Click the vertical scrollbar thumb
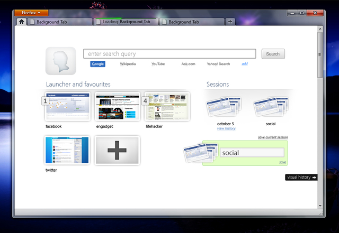The width and height of the screenshot is (339, 233). [320, 55]
